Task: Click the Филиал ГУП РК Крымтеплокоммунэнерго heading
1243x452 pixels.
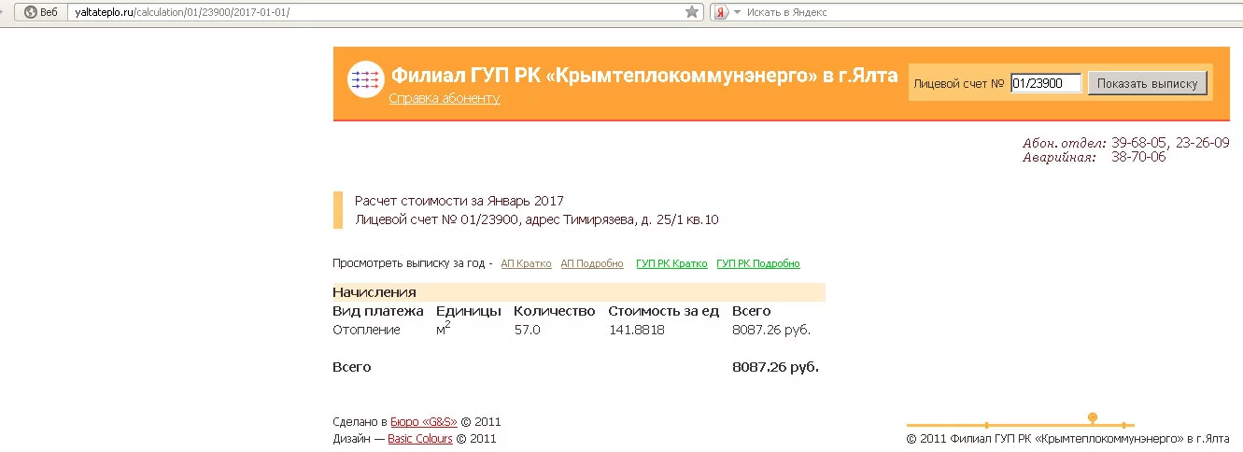Action: click(644, 75)
